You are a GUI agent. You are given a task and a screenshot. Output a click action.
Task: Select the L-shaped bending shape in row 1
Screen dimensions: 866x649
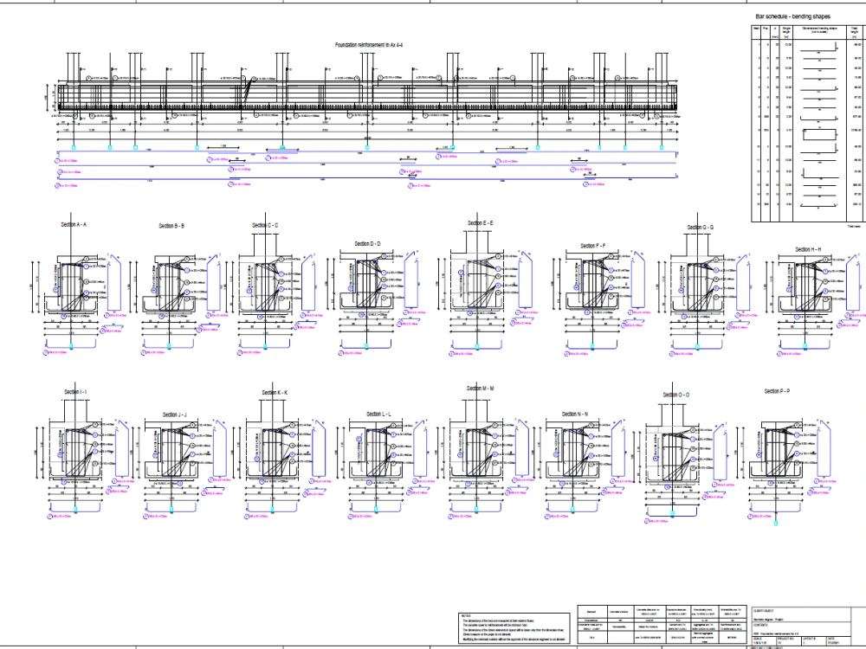(x=818, y=48)
